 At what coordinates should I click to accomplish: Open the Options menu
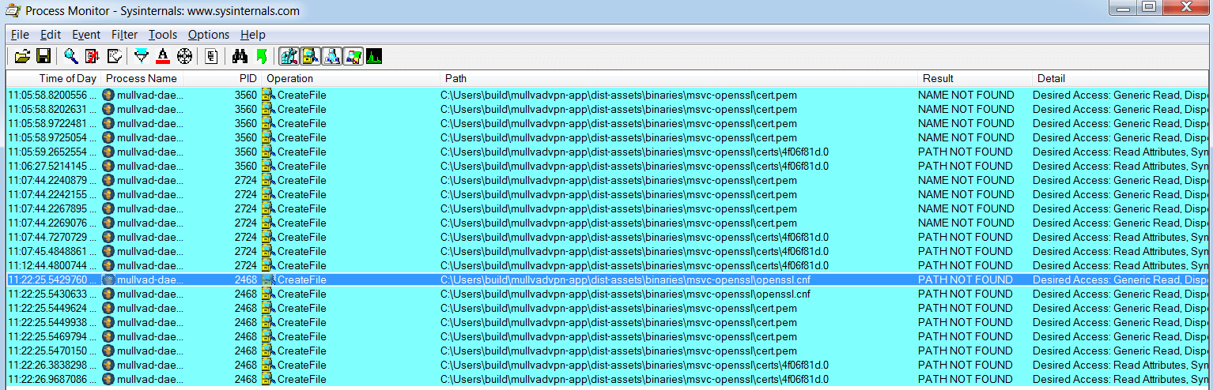pos(209,35)
